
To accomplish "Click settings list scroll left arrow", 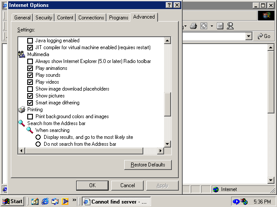I will click(x=22, y=151).
